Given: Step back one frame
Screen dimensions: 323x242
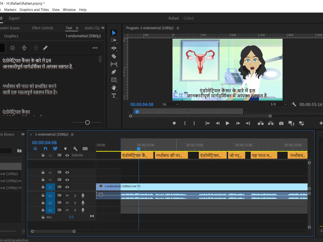Looking at the screenshot, I should click(217, 123).
